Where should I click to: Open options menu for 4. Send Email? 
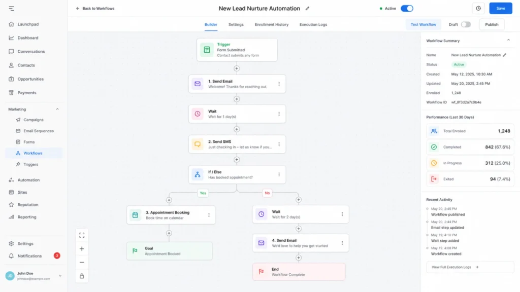point(342,243)
